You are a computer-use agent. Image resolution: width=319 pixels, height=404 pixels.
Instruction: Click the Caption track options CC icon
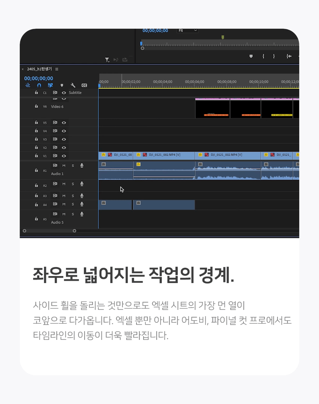pyautogui.click(x=84, y=85)
